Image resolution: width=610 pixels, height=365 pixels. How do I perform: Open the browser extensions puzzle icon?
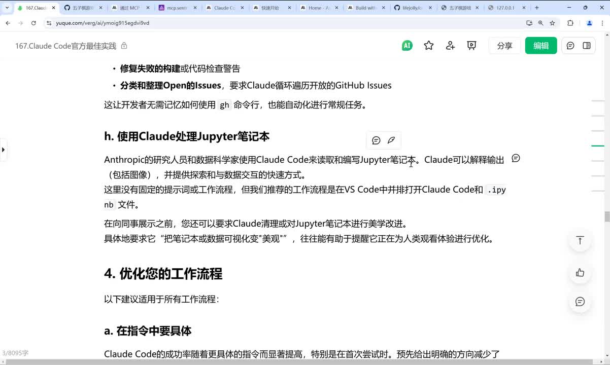click(x=570, y=23)
